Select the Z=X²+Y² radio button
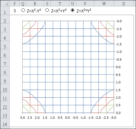 (47, 10)
